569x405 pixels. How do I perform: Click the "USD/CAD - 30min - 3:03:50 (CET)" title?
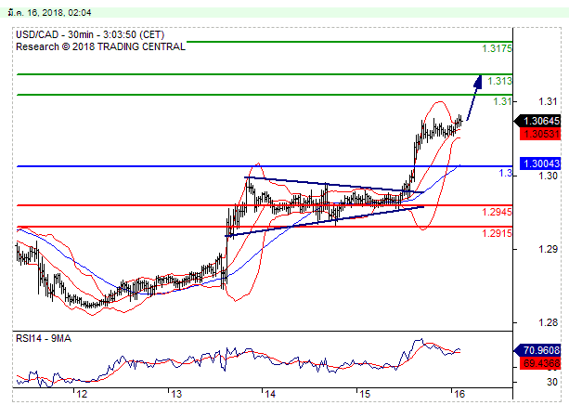coord(90,34)
